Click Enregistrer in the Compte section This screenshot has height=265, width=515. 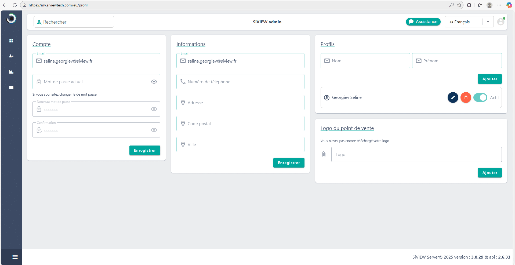145,150
